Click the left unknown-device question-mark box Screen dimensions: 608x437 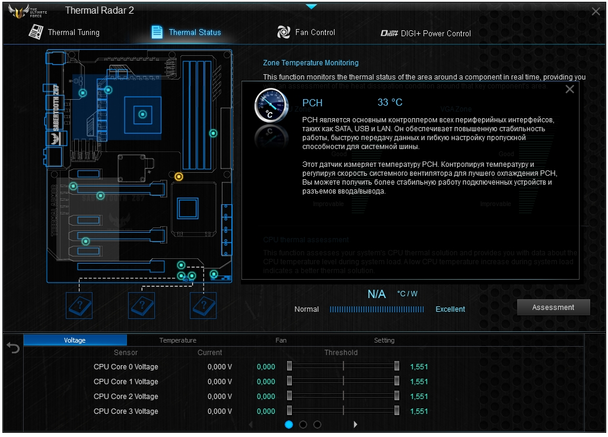pyautogui.click(x=79, y=305)
